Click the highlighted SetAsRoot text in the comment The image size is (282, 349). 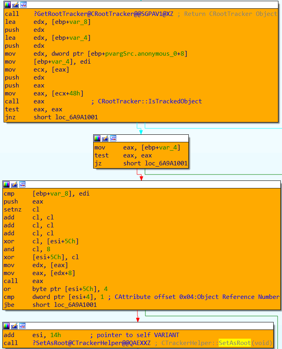[235, 343]
